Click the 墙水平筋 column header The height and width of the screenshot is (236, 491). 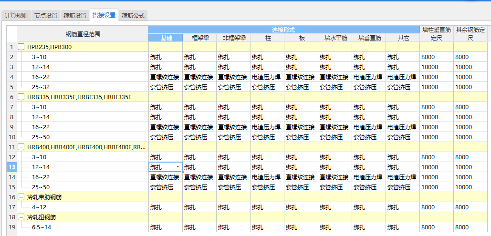335,38
